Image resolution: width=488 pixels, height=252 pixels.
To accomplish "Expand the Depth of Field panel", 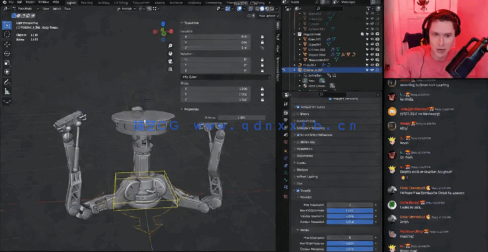I will 336,121.
